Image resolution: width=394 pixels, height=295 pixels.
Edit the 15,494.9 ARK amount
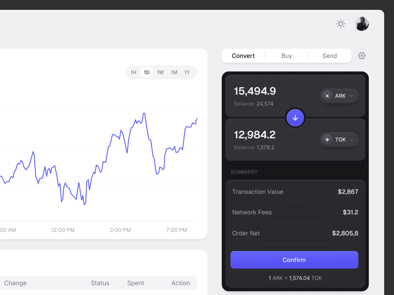[x=255, y=91]
